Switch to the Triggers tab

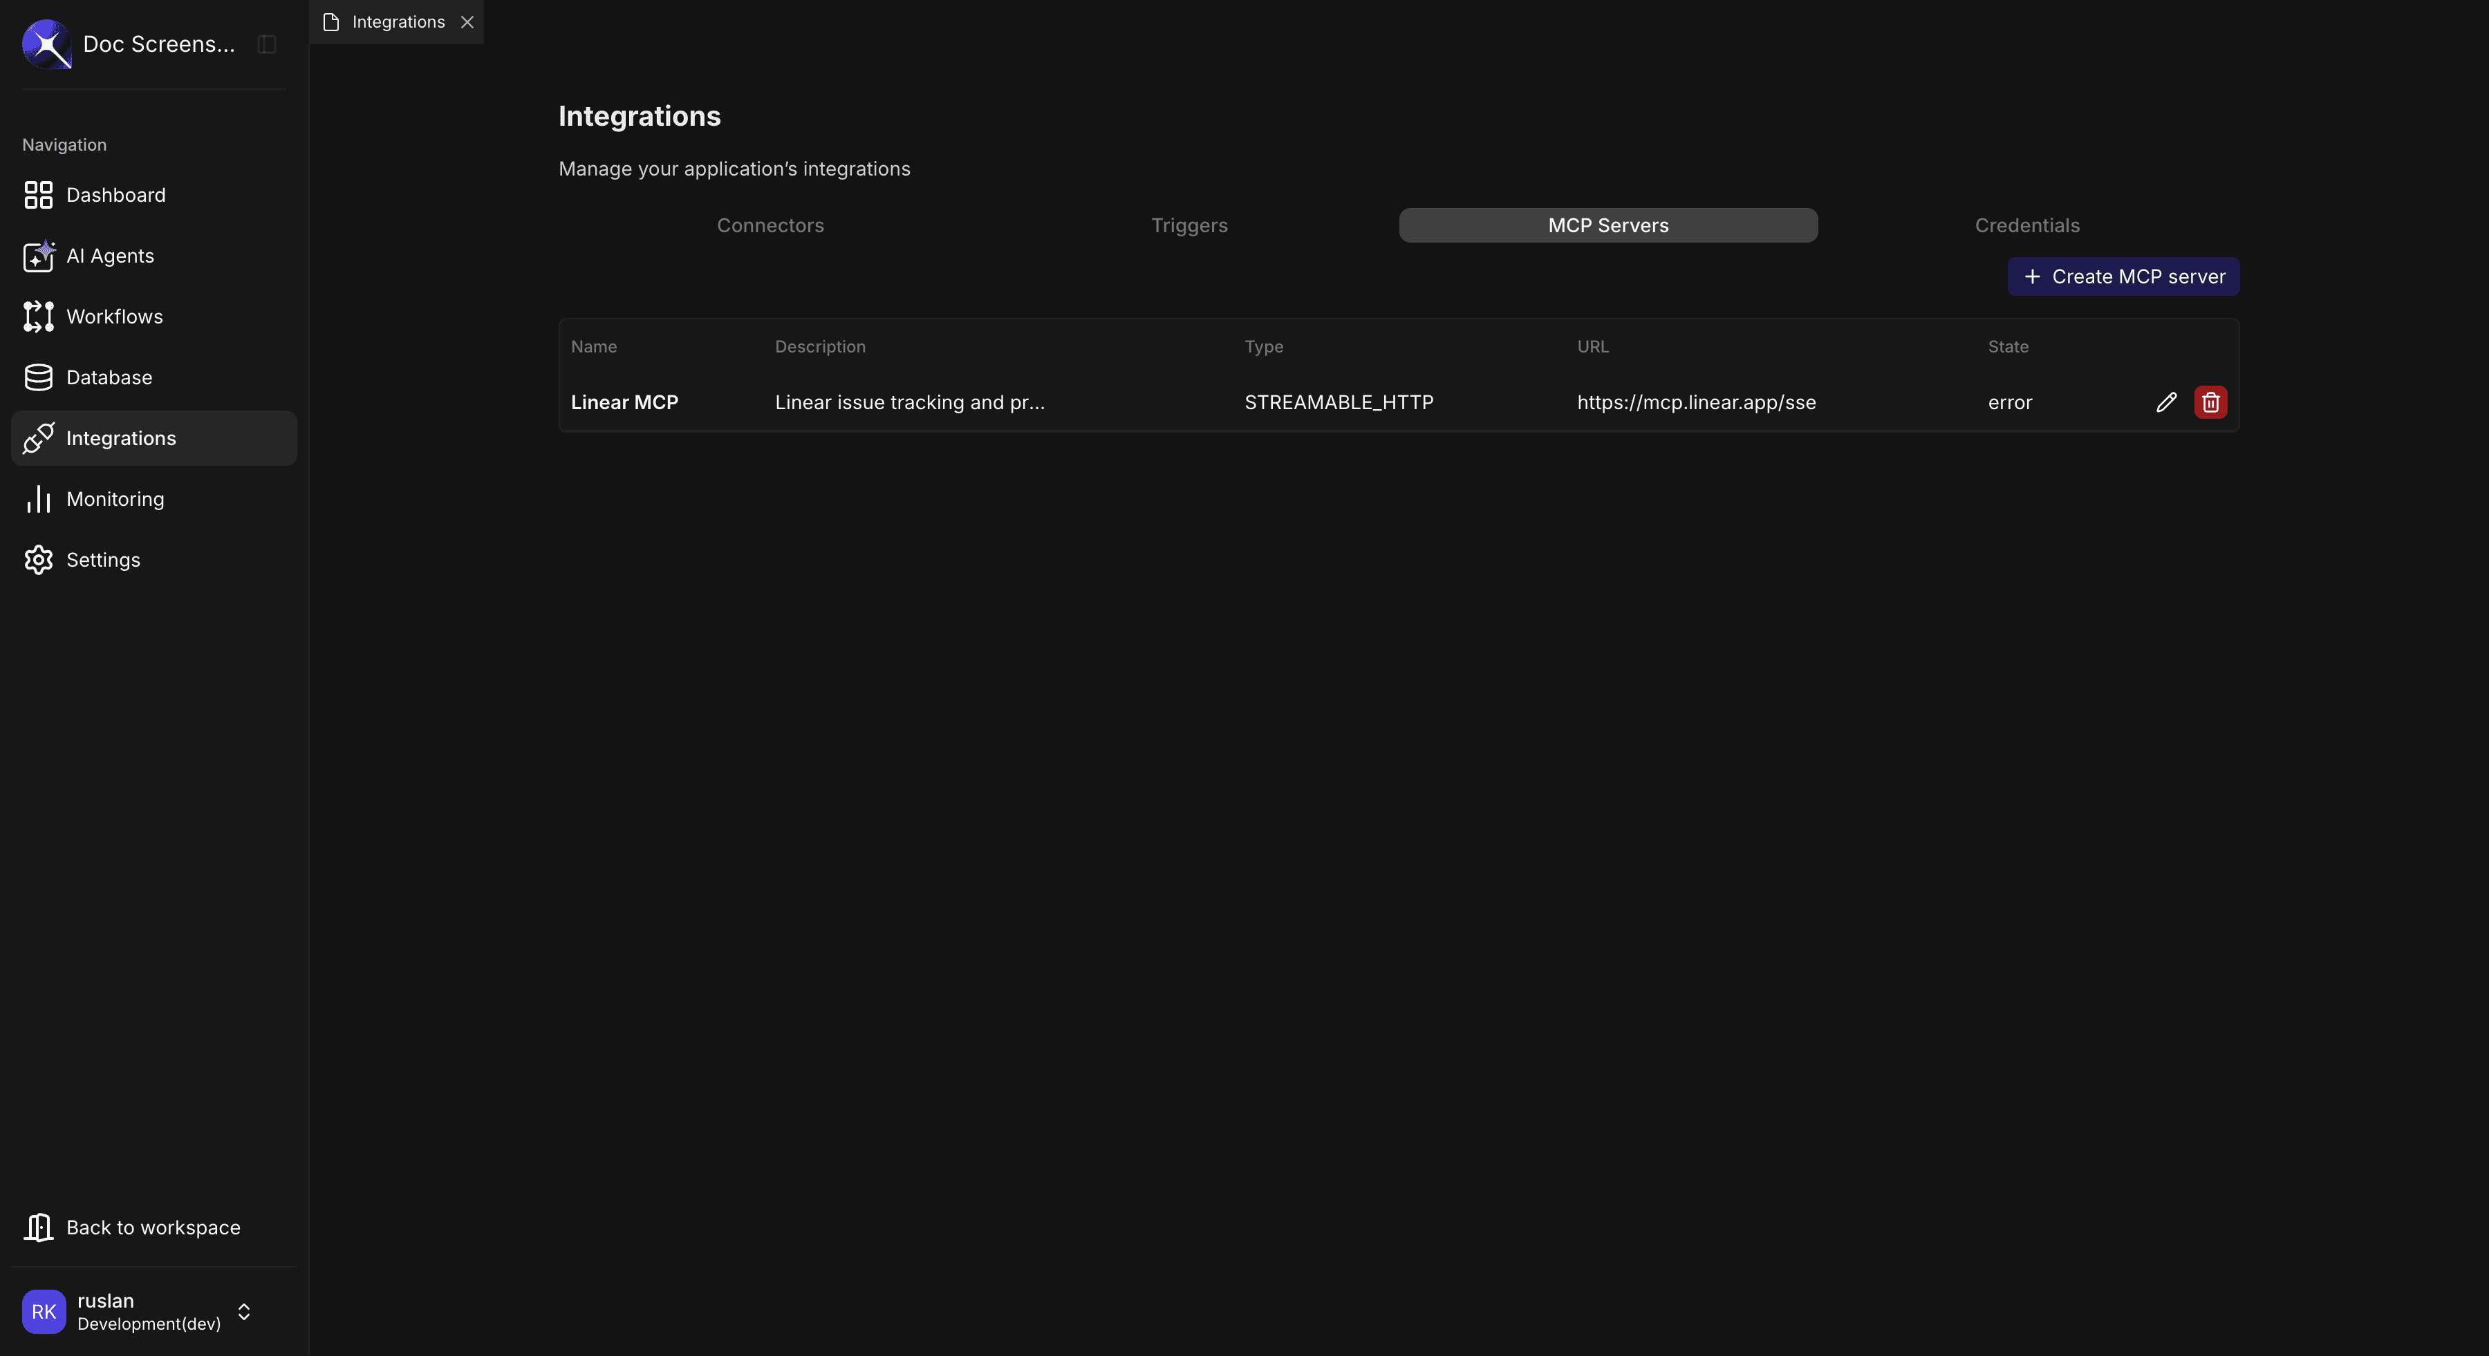[1189, 225]
